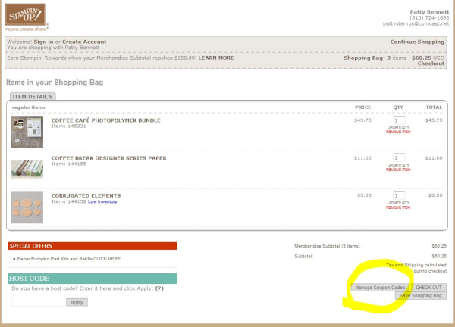
Task: Remove Coffee Café Photopolymer Bundle item
Action: [398, 132]
